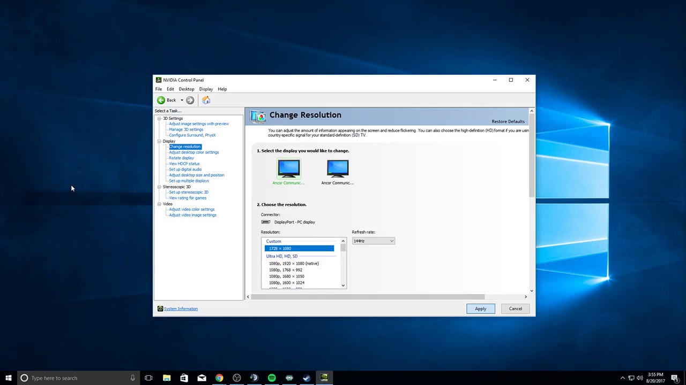Collapse the 3D Settings tree node

[159, 118]
